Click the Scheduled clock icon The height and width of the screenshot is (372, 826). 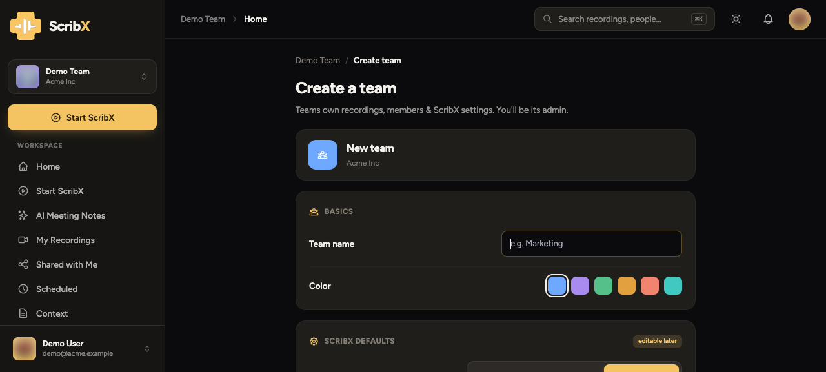(23, 289)
